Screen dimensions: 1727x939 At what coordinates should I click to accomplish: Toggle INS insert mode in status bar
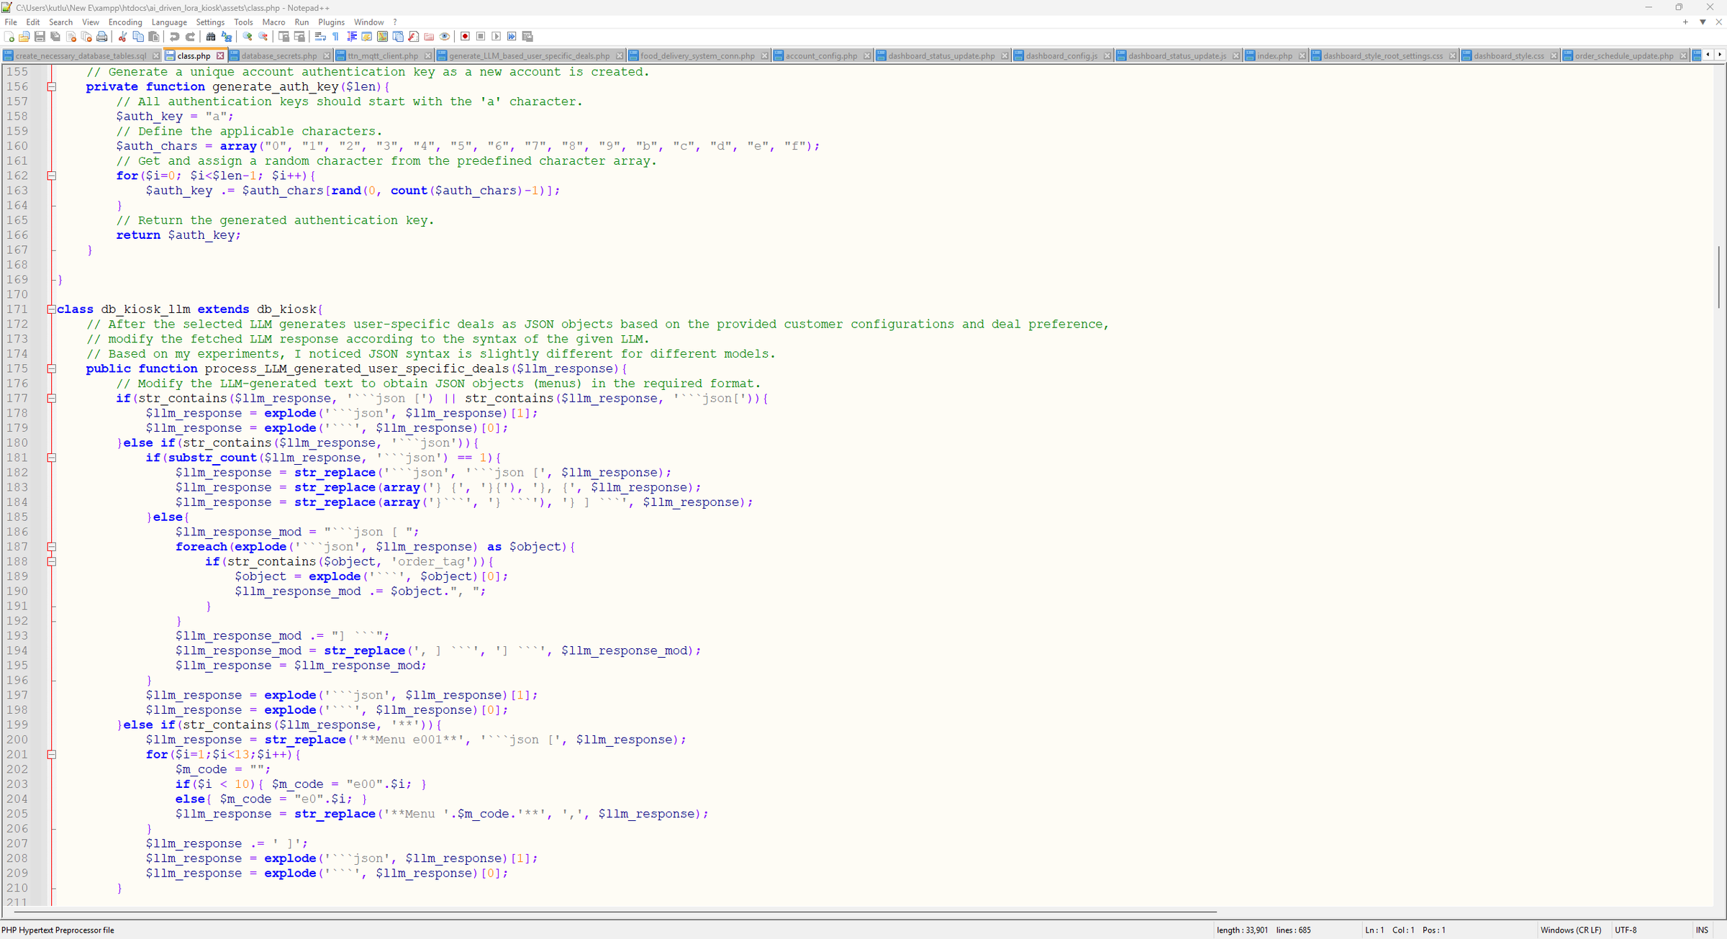[x=1702, y=930]
